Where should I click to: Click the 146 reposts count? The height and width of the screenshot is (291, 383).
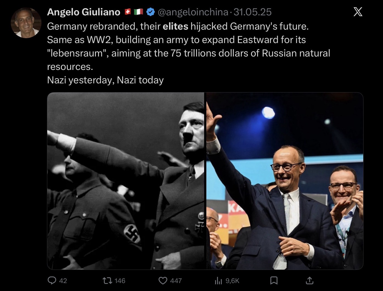(x=120, y=281)
